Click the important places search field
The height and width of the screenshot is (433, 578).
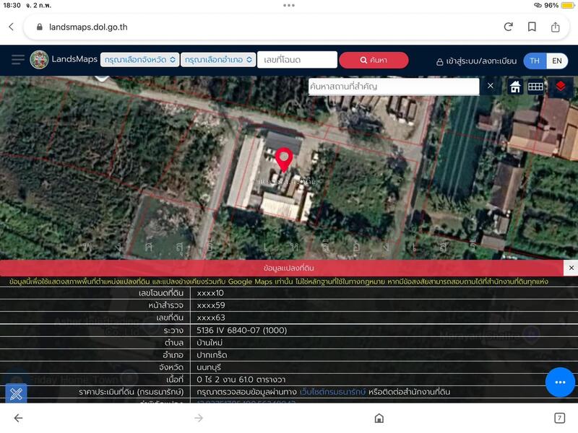393,87
